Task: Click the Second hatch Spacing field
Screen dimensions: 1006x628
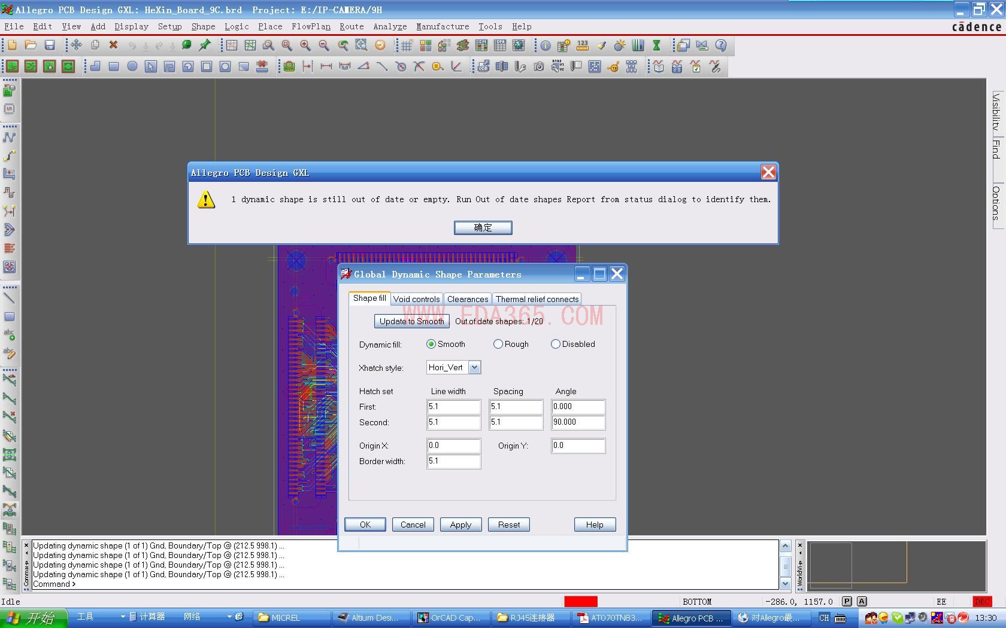Action: pos(516,422)
